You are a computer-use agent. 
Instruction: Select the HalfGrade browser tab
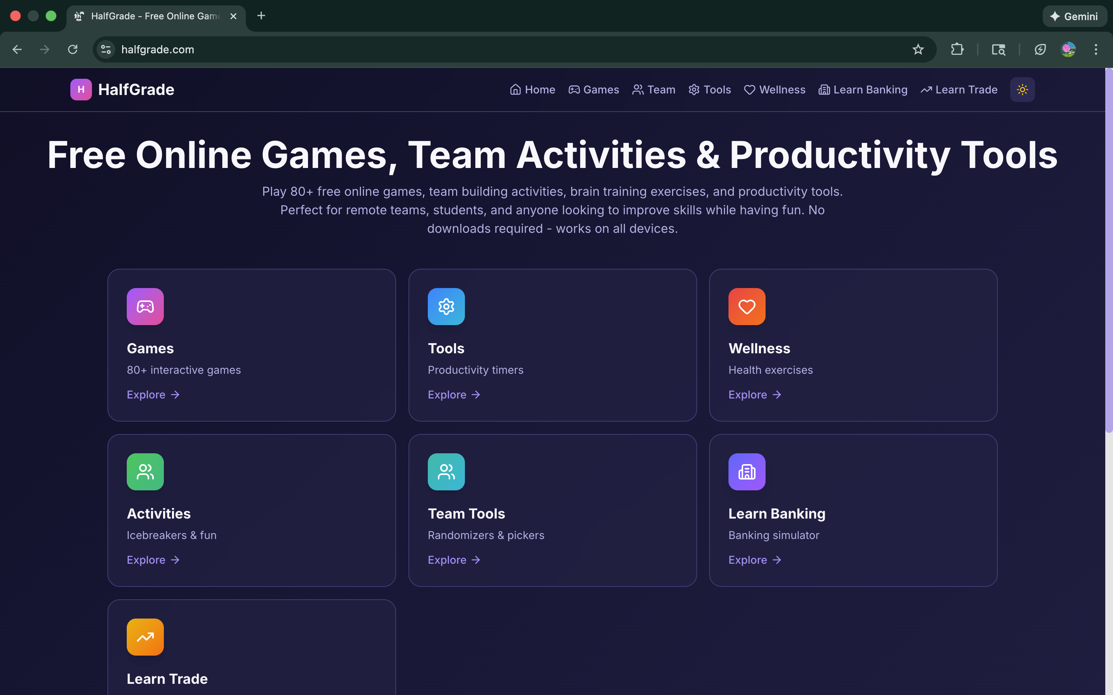(x=152, y=16)
